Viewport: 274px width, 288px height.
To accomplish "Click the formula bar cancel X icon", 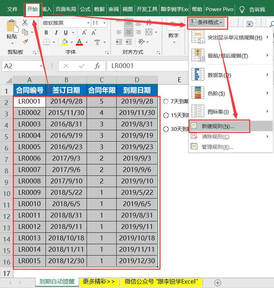I will tap(66, 66).
